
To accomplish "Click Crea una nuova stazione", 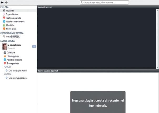I will click(18, 78).
